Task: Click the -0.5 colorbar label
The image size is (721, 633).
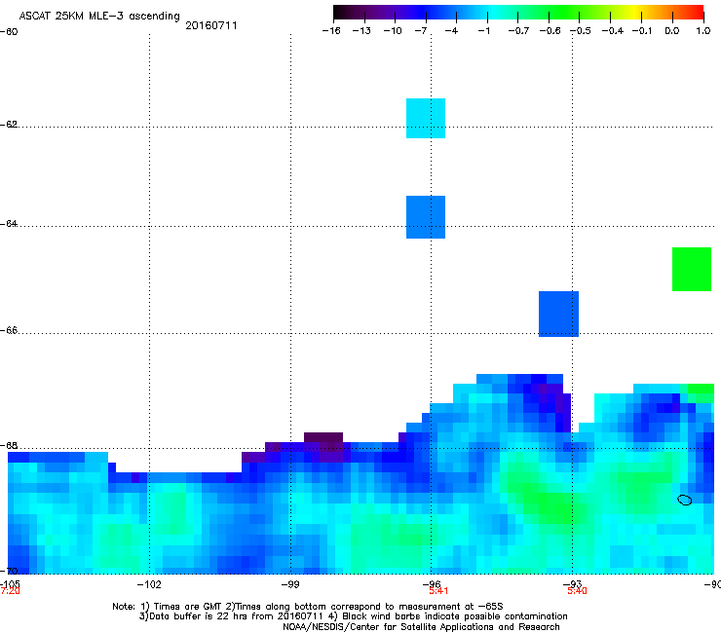Action: click(581, 31)
